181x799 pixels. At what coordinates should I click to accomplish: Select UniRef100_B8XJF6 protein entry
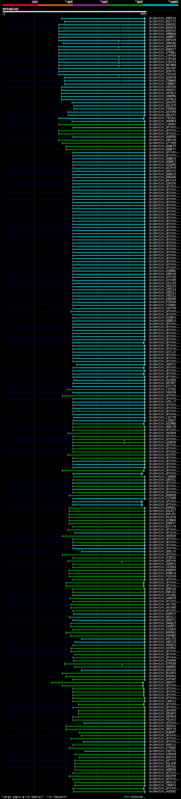click(x=162, y=639)
